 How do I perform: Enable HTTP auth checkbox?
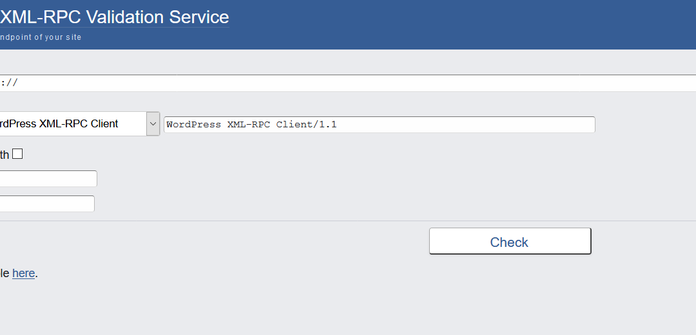pyautogui.click(x=17, y=154)
